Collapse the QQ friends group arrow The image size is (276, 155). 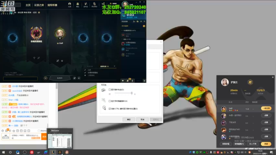(122, 30)
